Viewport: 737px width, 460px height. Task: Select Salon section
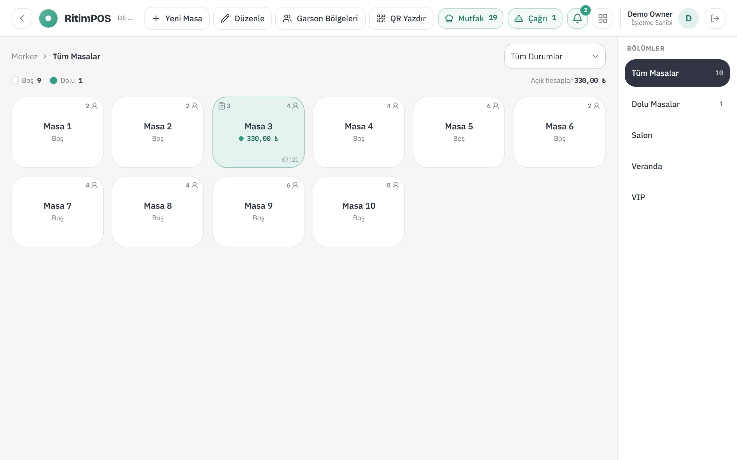click(x=677, y=135)
